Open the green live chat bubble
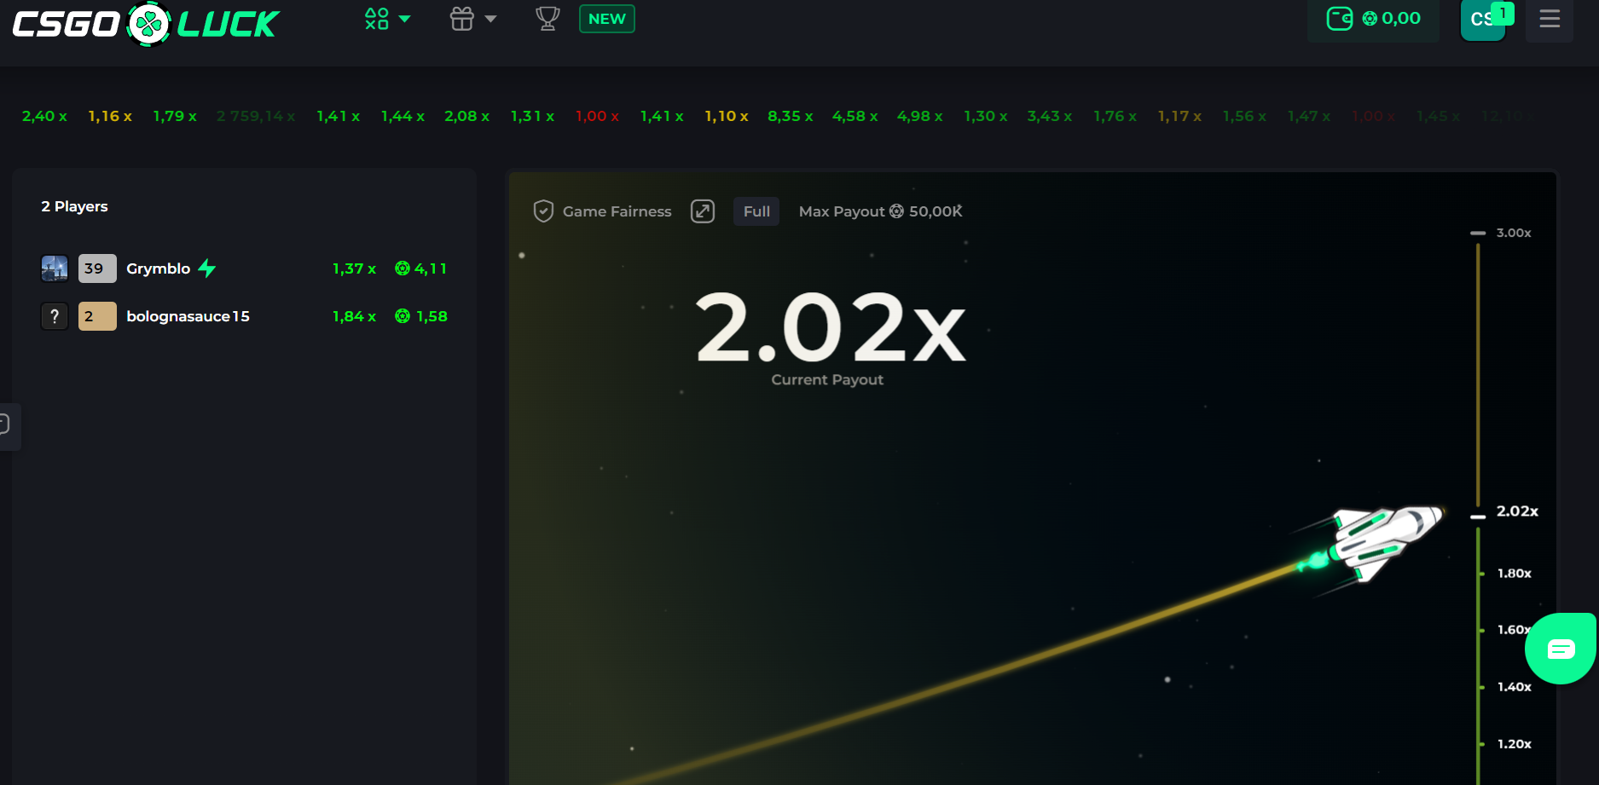1599x785 pixels. pyautogui.click(x=1561, y=649)
